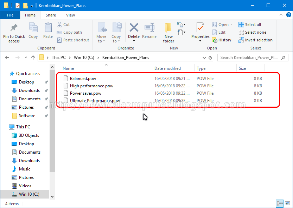Screen dimensions: 293x208
Task: Sort by Date modified column
Action: 167,68
